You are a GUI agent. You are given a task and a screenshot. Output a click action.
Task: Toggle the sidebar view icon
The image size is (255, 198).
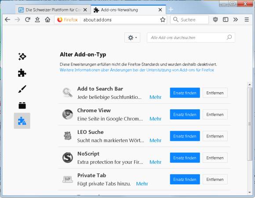click(226, 20)
